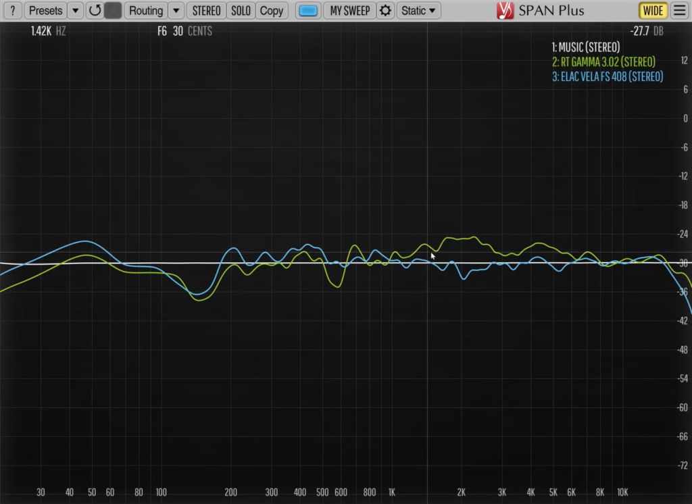Click the -27.7 DB level readout

[647, 31]
